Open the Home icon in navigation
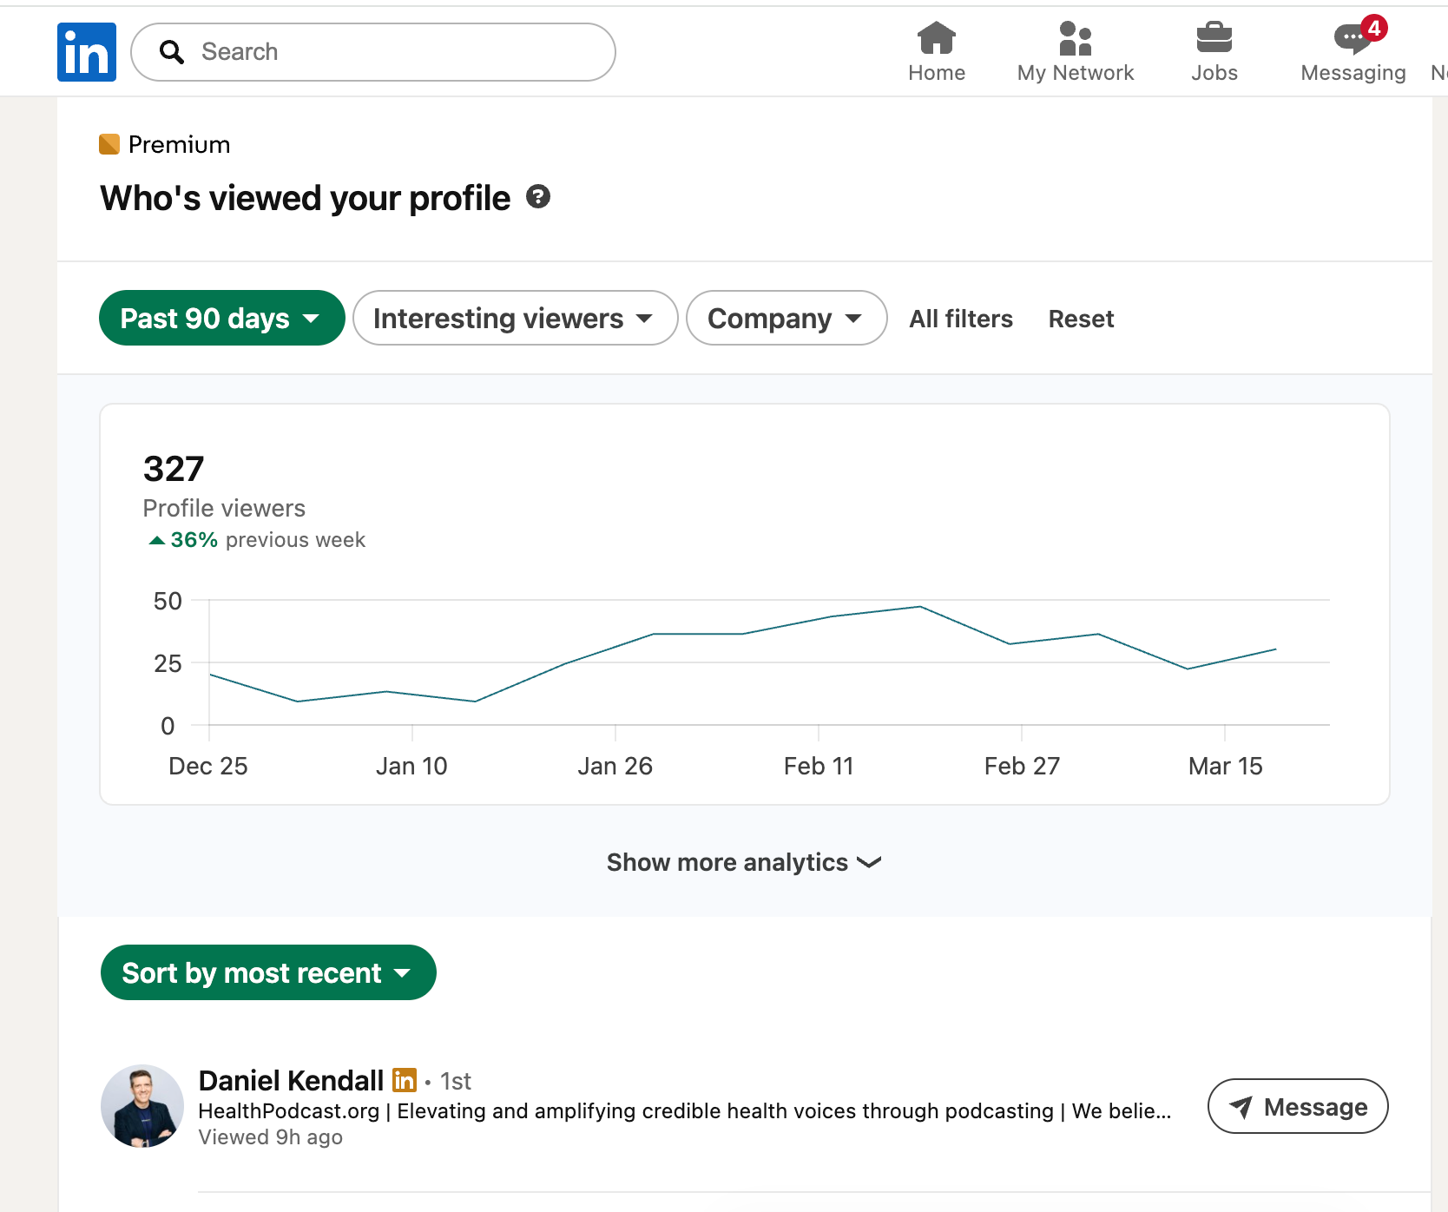1448x1212 pixels. tap(936, 38)
